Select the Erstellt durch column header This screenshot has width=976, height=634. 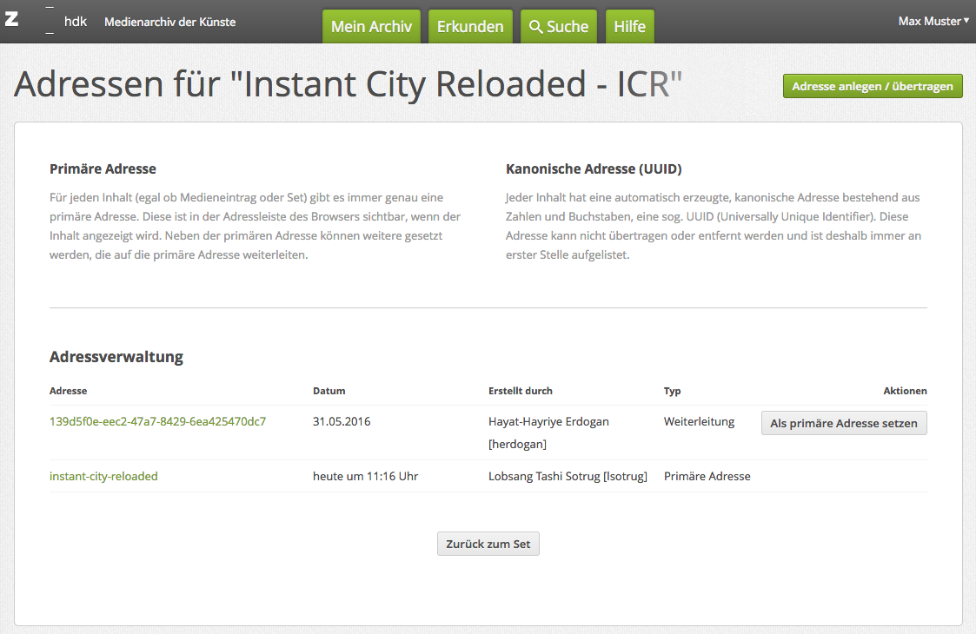click(520, 391)
